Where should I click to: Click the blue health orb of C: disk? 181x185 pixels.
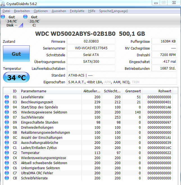[25, 17]
